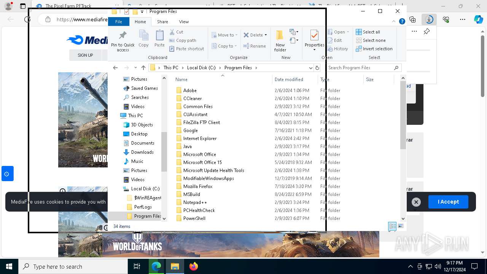
Task: Open the Edge downloads icon
Action: pyautogui.click(x=429, y=19)
